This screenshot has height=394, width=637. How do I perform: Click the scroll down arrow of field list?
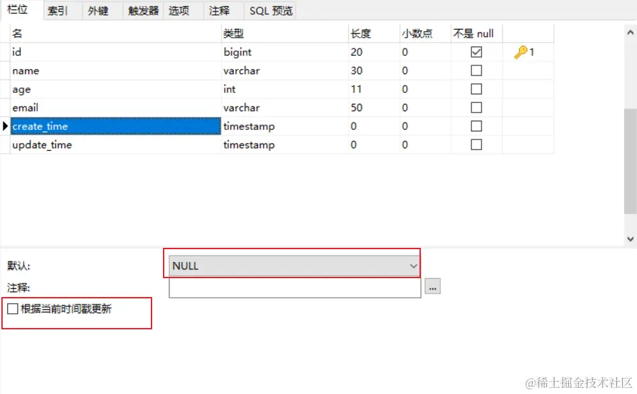click(x=630, y=239)
